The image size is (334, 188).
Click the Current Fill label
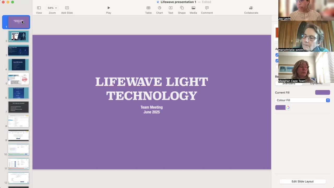282,92
